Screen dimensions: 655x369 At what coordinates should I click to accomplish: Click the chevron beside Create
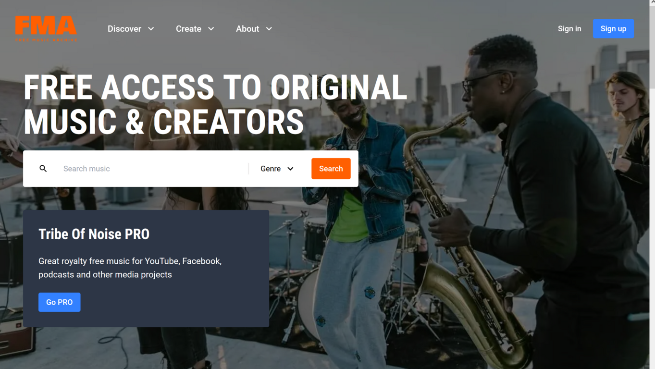tap(211, 29)
